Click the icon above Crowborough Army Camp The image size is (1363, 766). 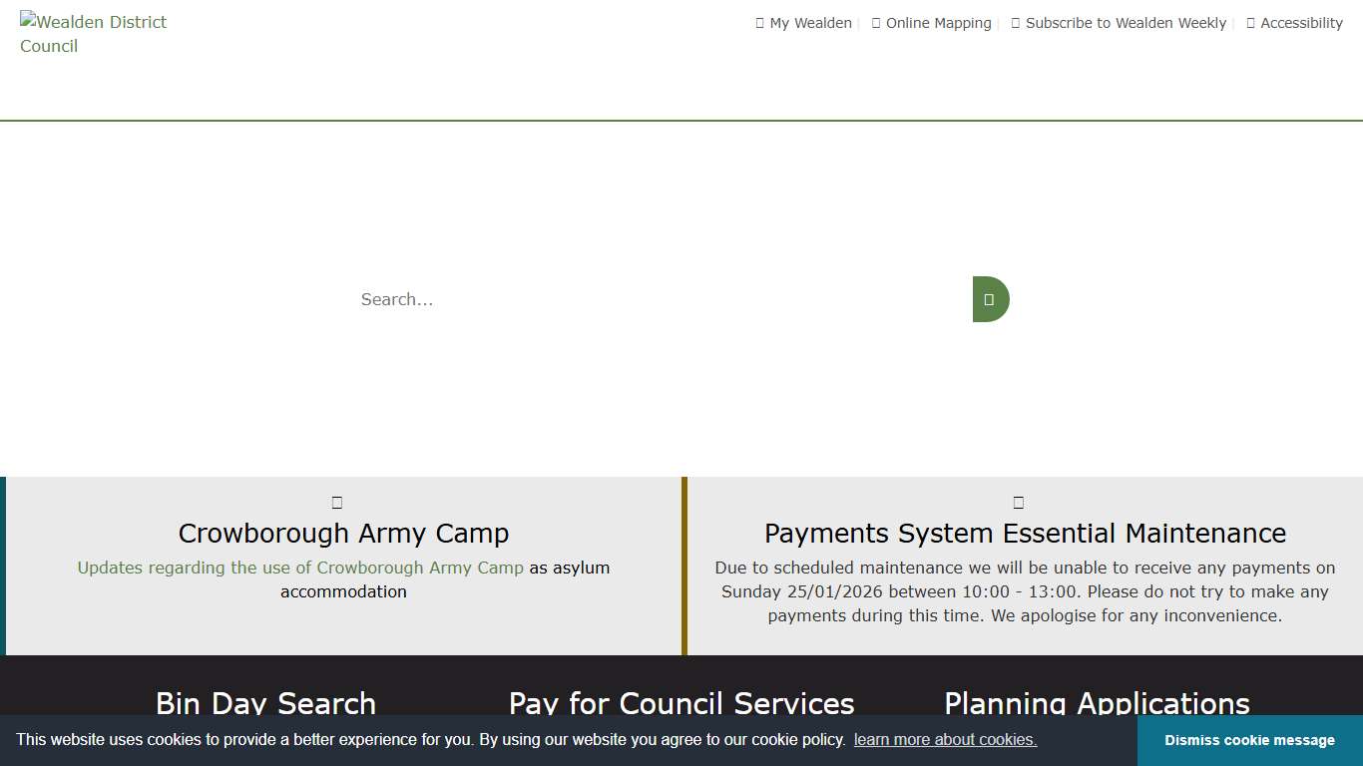click(337, 503)
